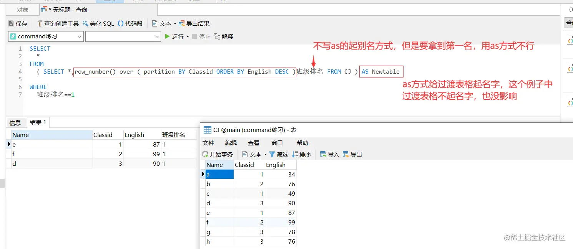Open the View (查看) menu in CJ window
The width and height of the screenshot is (573, 249).
(x=254, y=143)
